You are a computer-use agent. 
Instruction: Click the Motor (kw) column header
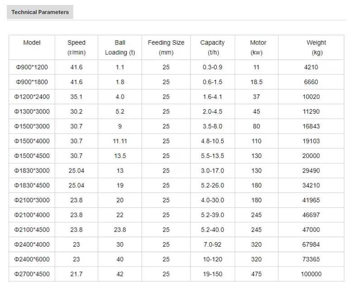coord(258,48)
